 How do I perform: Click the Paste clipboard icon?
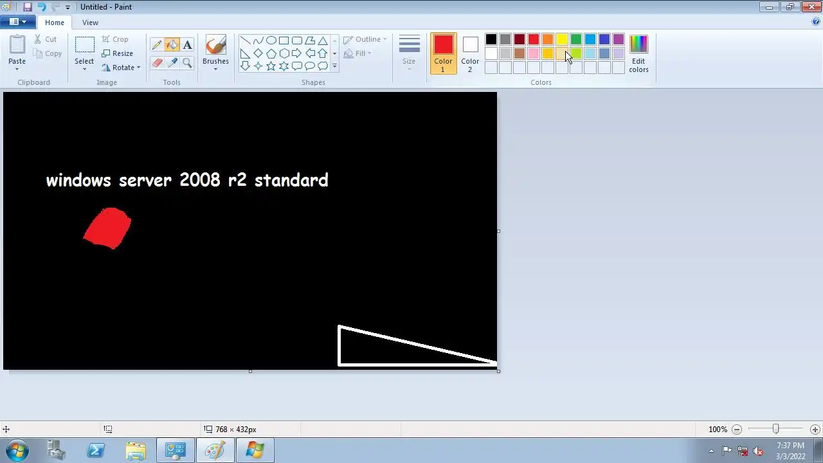17,44
